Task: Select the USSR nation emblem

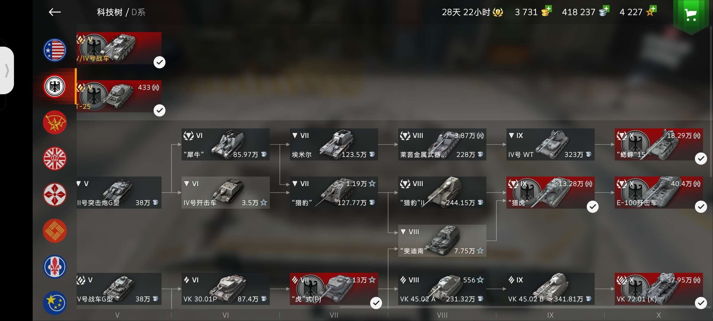Action: (x=55, y=122)
